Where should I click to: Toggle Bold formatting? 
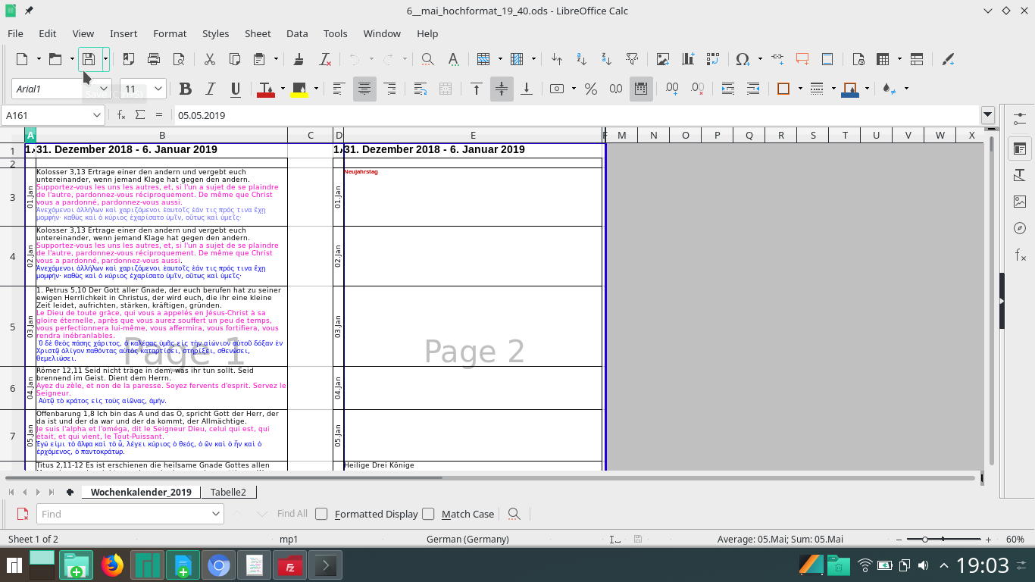[x=185, y=89]
